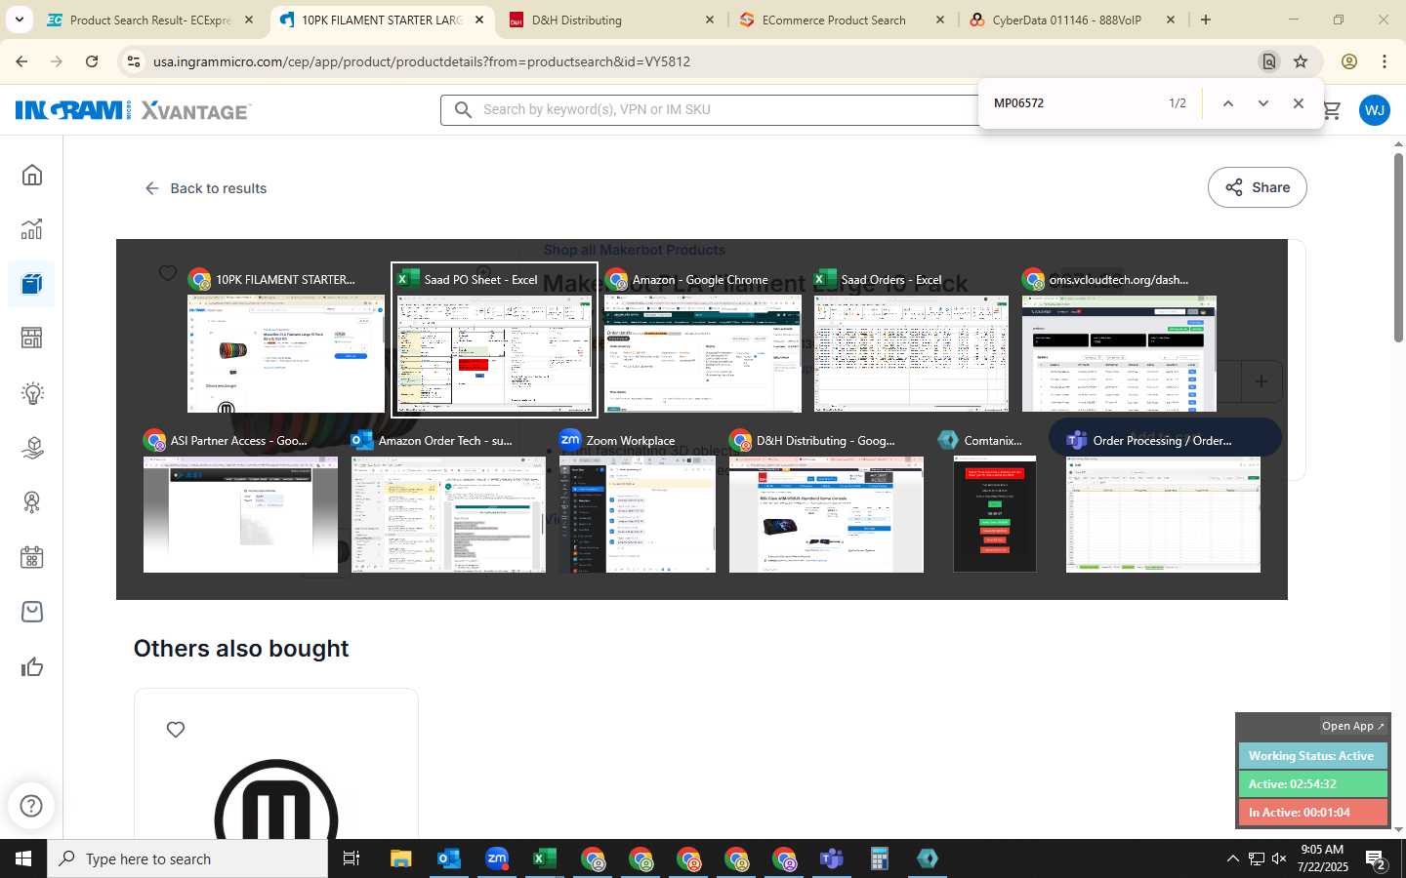Open the help question mark icon

click(x=31, y=806)
